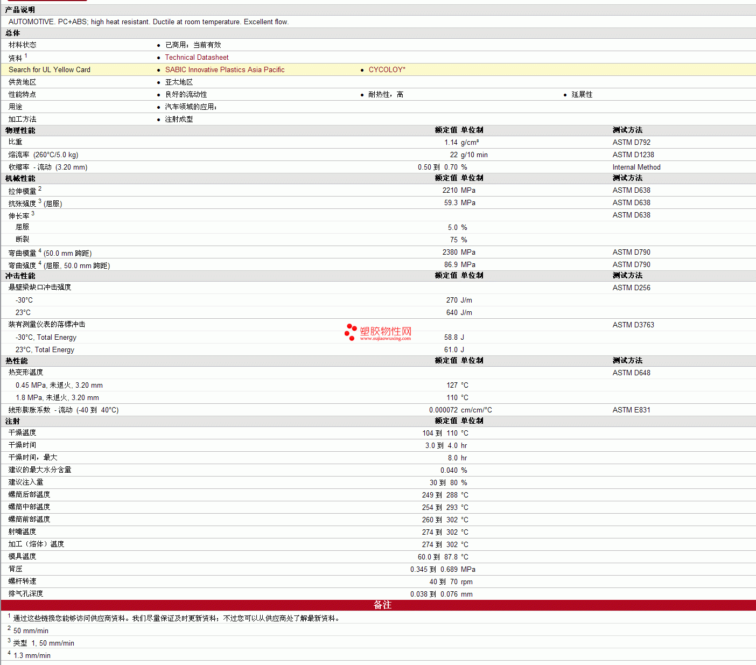Select the Internal Method cell
This screenshot has width=756, height=665.
(636, 167)
